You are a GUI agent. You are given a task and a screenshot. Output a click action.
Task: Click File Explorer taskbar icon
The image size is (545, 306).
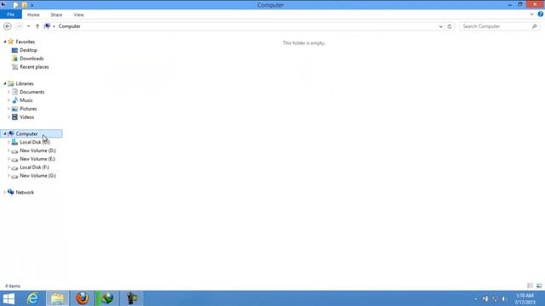[58, 298]
